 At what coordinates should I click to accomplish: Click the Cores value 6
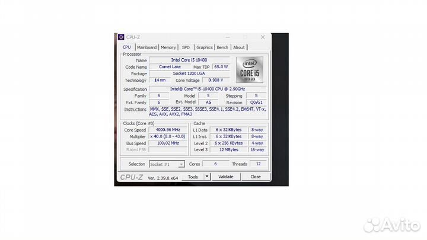click(x=215, y=164)
